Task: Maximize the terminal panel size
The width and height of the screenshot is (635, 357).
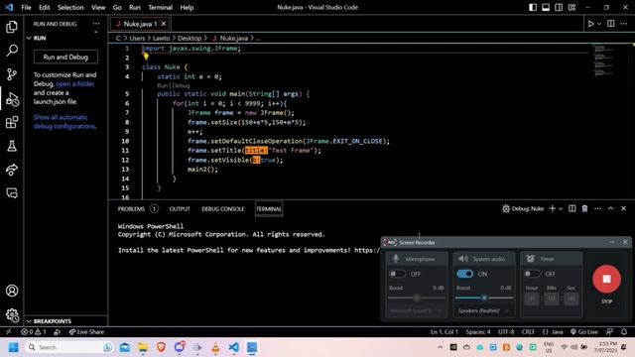Action: click(x=611, y=208)
